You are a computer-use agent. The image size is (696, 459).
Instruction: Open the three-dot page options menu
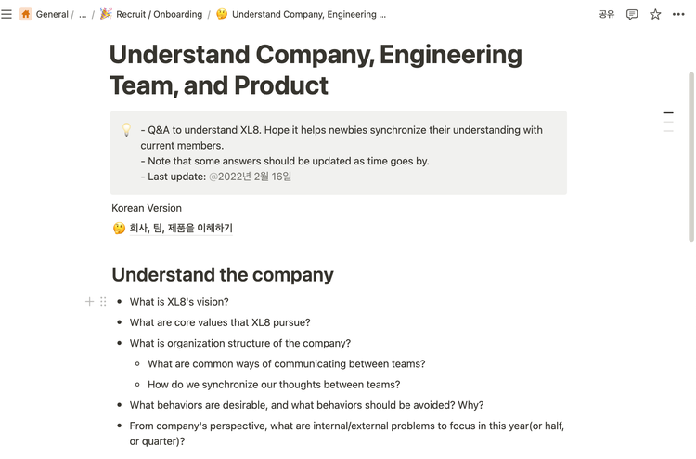(678, 14)
